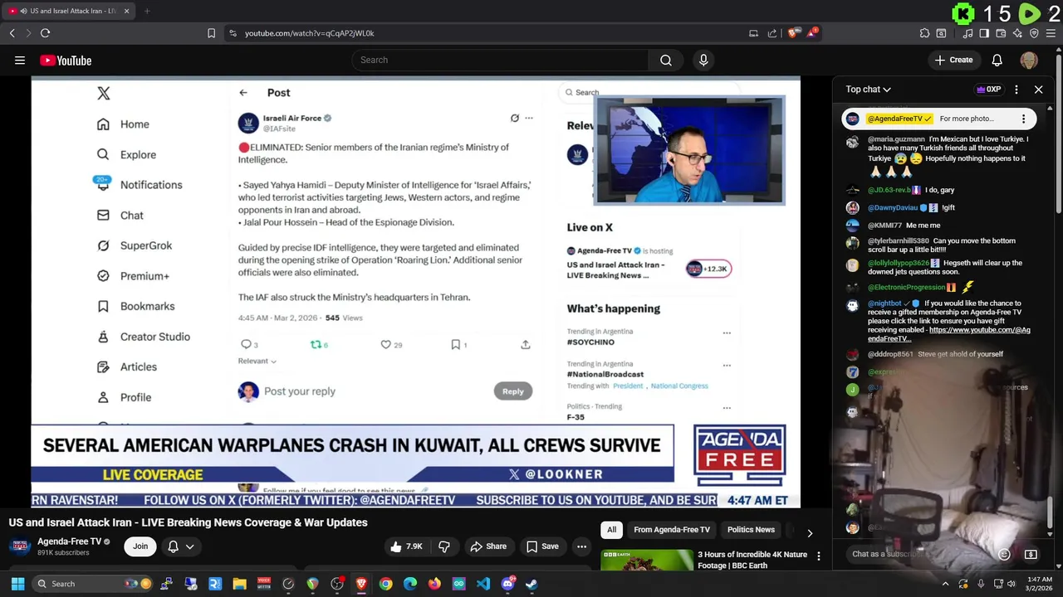Toggle the Brave sidebar panel button
This screenshot has width=1063, height=597.
(x=984, y=33)
